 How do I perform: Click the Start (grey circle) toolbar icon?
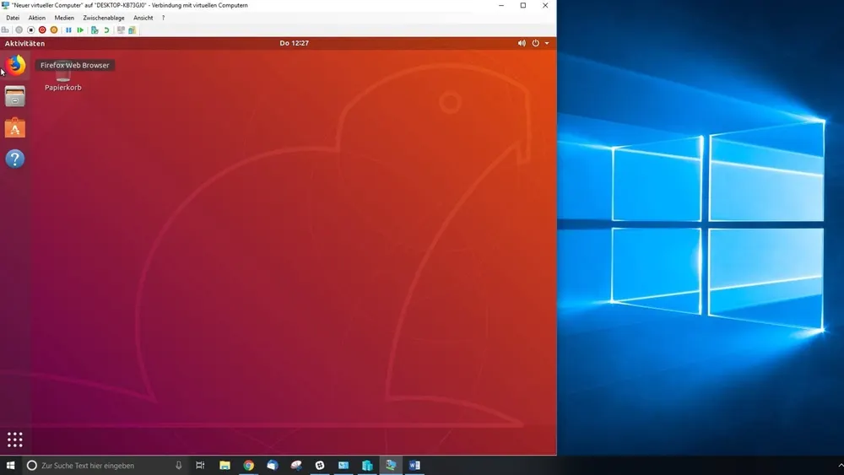point(19,30)
